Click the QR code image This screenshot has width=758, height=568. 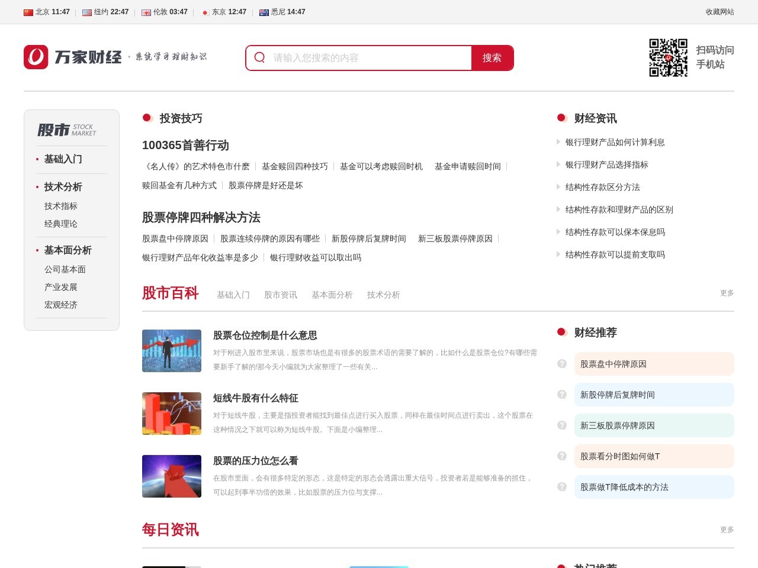pos(668,57)
